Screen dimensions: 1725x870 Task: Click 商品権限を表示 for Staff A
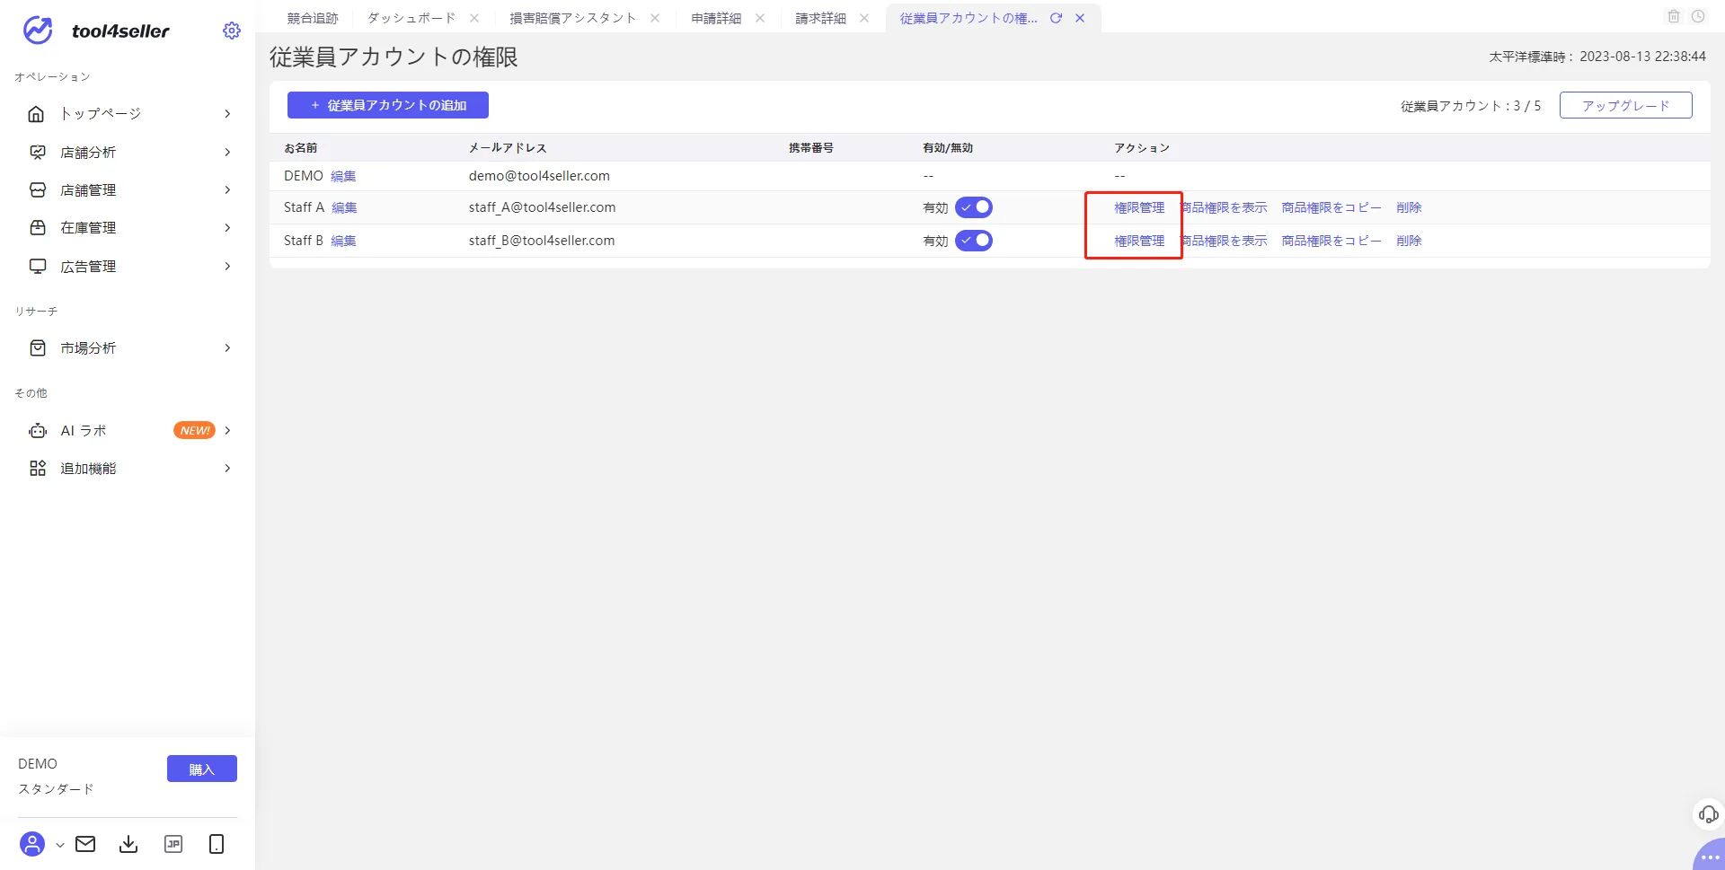click(x=1224, y=207)
